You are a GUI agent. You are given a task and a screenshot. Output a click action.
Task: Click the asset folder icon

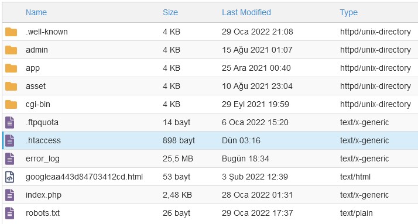[x=11, y=86]
